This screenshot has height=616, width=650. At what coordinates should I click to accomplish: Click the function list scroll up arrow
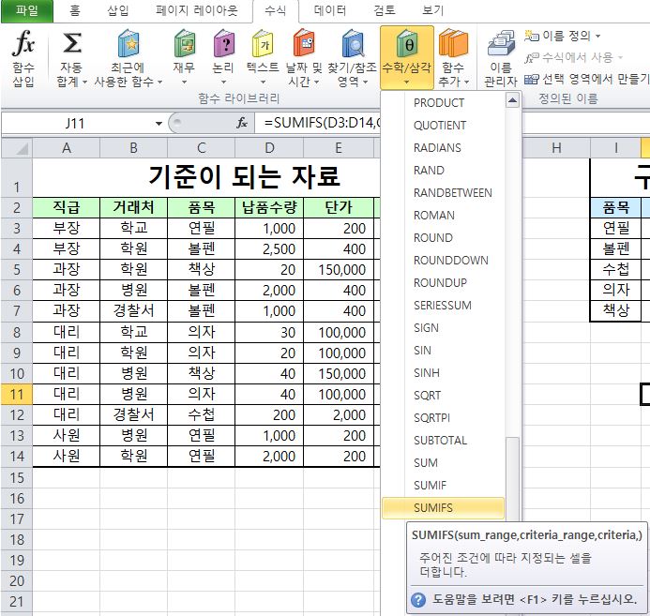click(513, 99)
